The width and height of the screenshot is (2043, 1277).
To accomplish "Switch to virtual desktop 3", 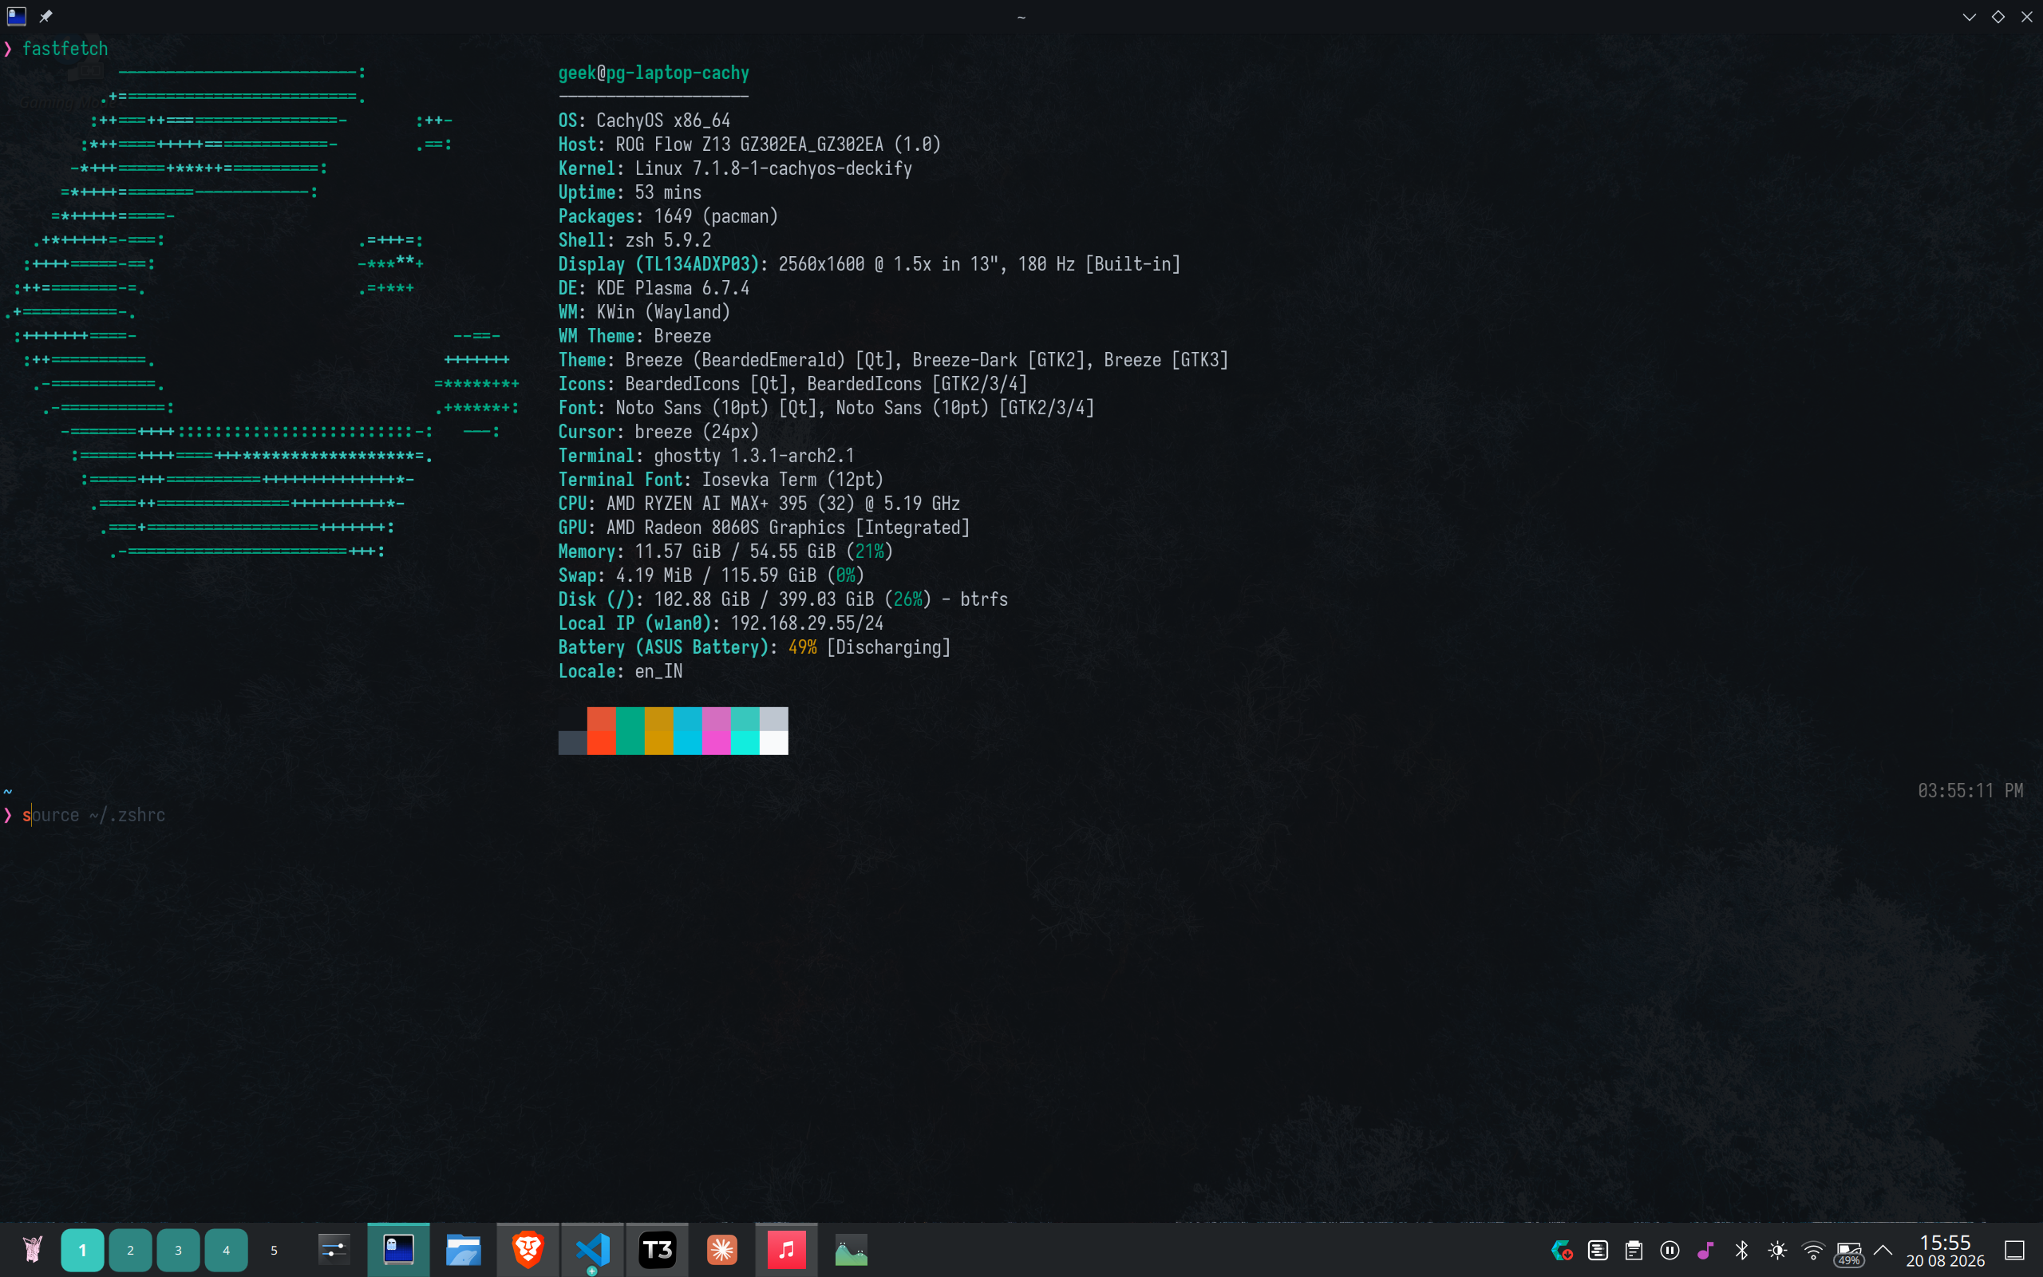I will 178,1250.
